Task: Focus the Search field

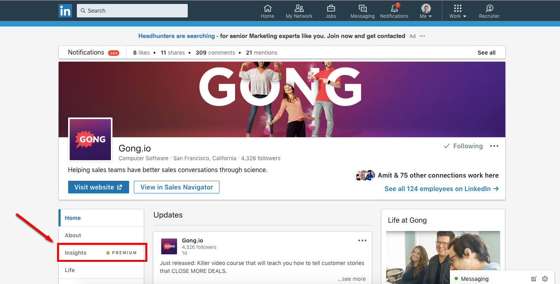Action: 132,11
